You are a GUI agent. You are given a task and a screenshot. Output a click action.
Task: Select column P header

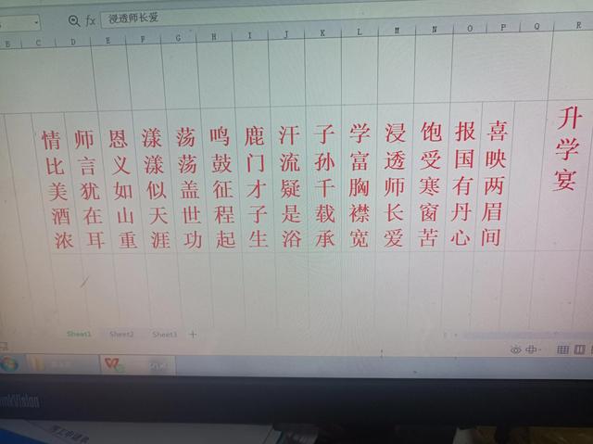(503, 27)
